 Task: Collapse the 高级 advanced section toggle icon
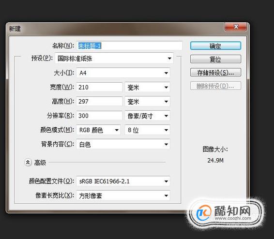click(x=28, y=163)
